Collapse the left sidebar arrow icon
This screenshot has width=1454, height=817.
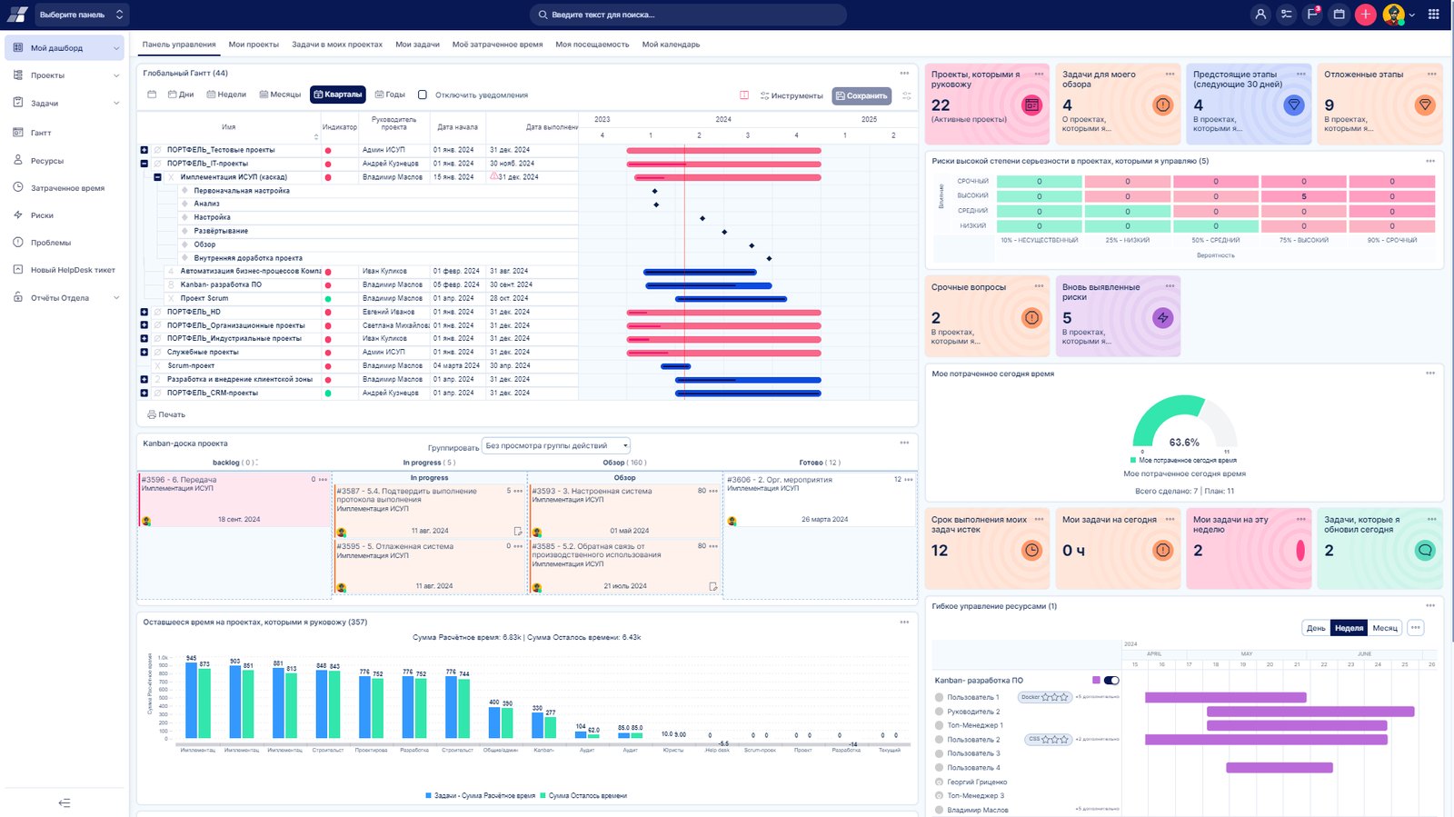65,802
